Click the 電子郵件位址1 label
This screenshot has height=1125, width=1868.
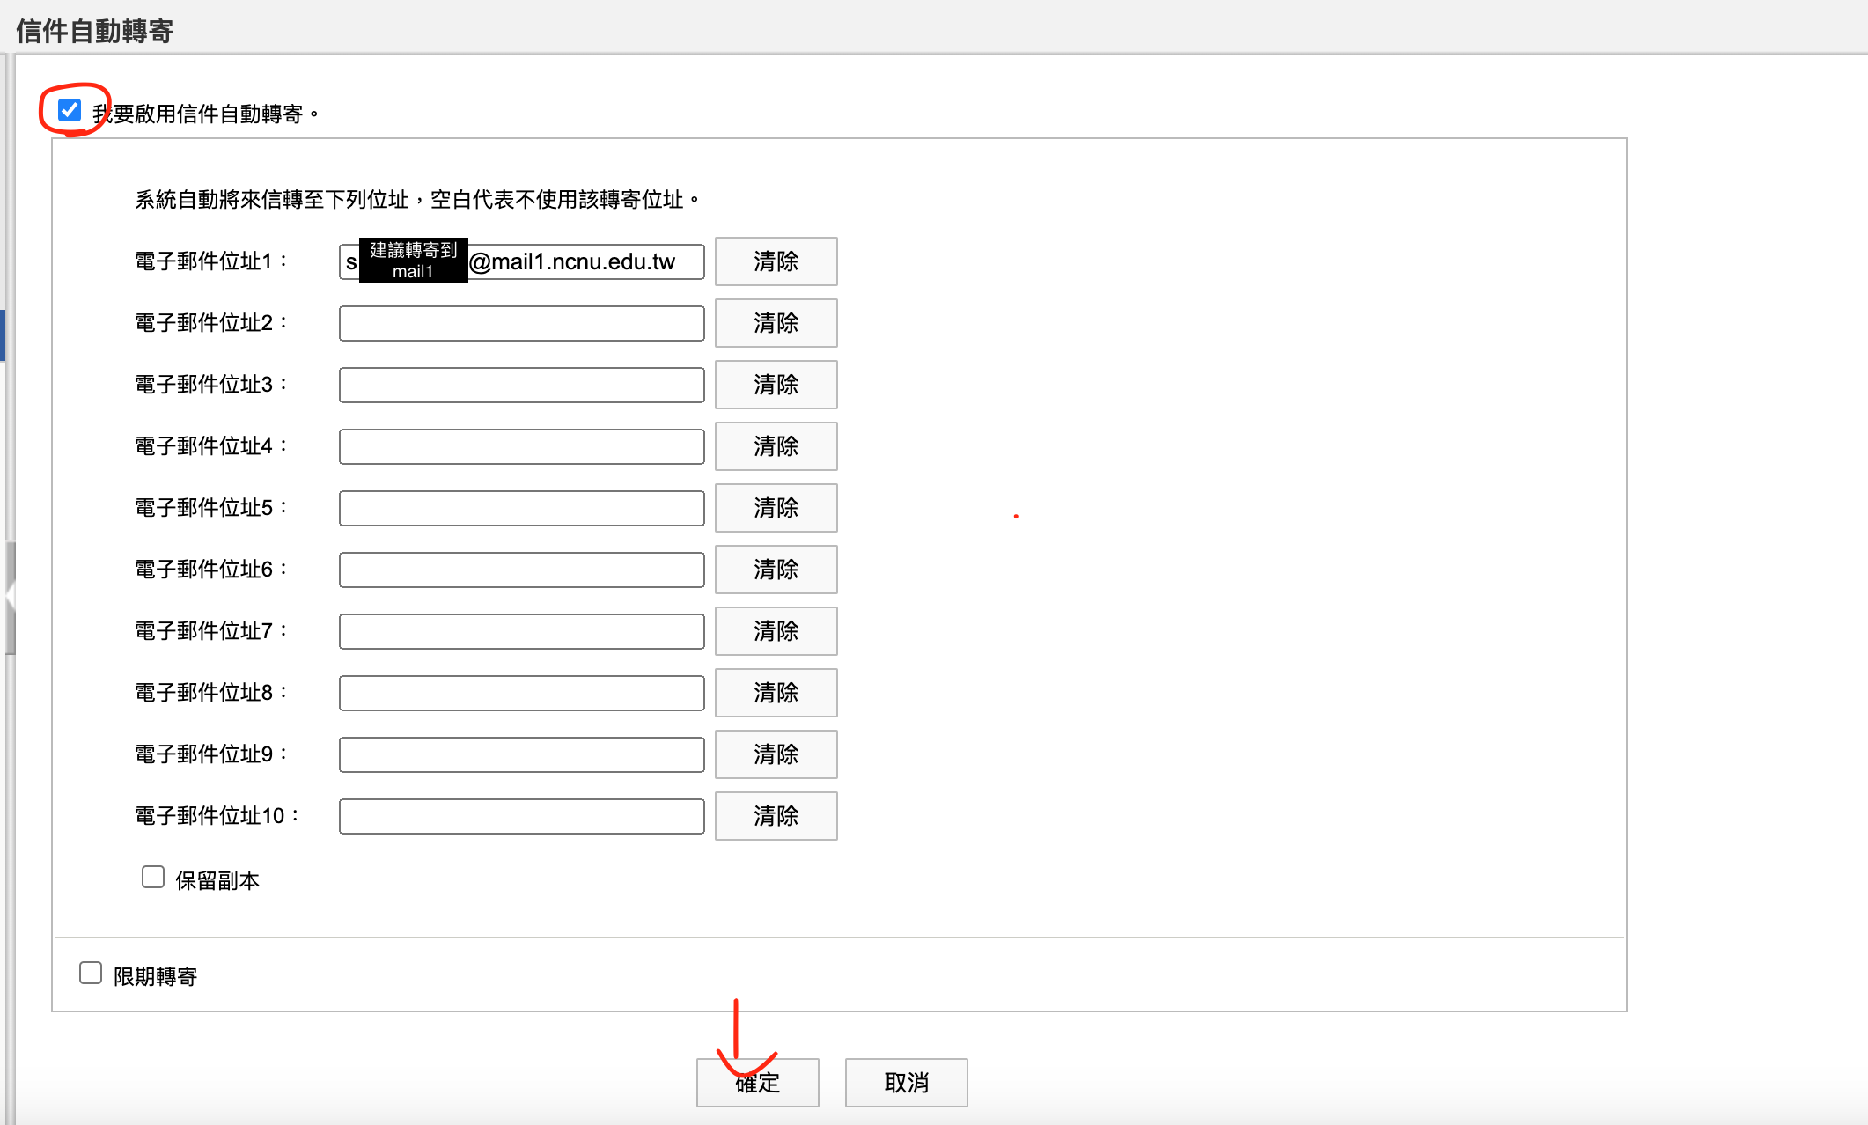click(x=210, y=261)
